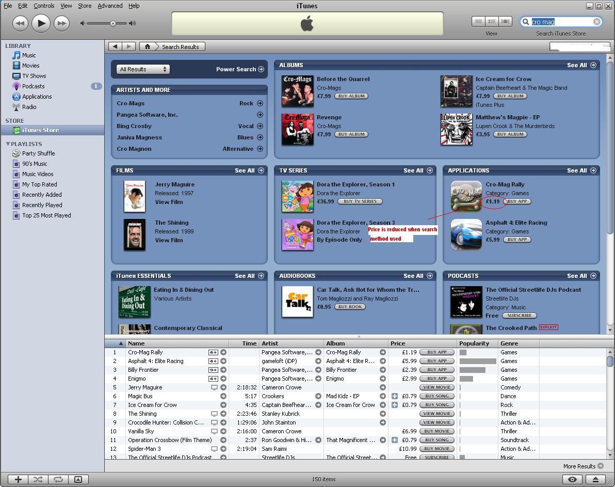Image resolution: width=615 pixels, height=487 pixels.
Task: Open the Store menu
Action: (85, 6)
